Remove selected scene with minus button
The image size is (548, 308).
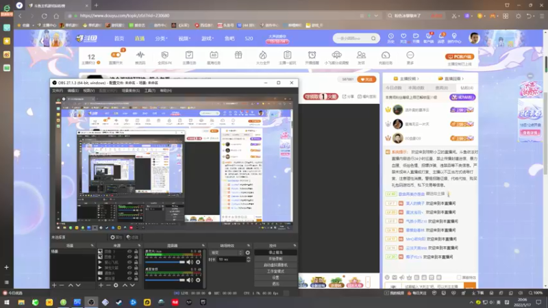pyautogui.click(x=62, y=285)
